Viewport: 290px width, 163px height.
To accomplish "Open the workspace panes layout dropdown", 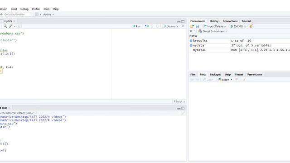I will point(38,14).
